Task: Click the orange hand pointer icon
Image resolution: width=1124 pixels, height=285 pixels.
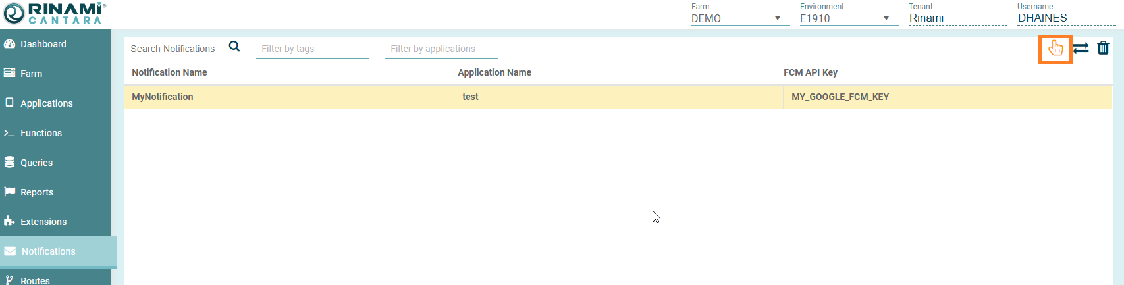Action: [x=1055, y=49]
